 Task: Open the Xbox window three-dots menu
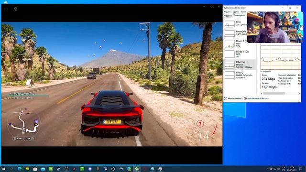pyautogui.click(x=6, y=9)
